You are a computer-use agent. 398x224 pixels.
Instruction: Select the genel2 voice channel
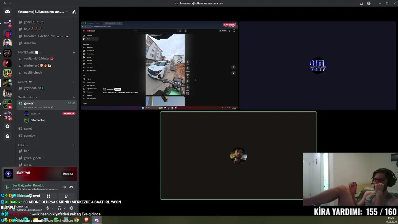pyautogui.click(x=47, y=105)
